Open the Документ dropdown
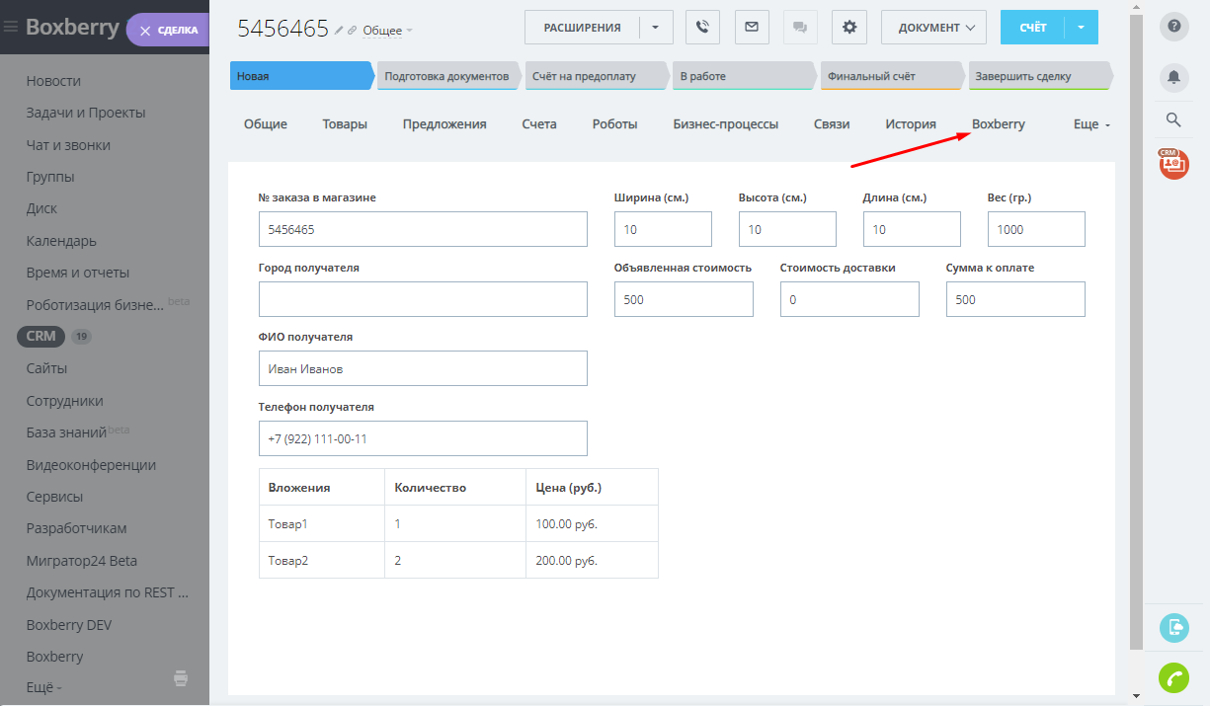Viewport: 1210px width, 706px height. coord(933,28)
